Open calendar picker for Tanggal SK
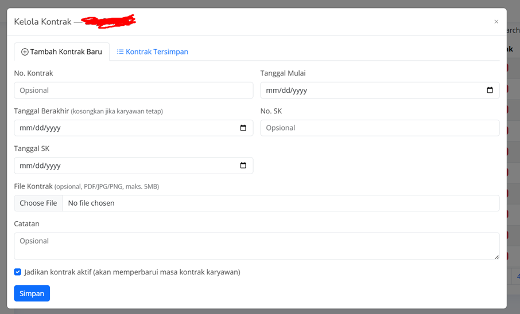Image resolution: width=520 pixels, height=314 pixels. point(243,165)
